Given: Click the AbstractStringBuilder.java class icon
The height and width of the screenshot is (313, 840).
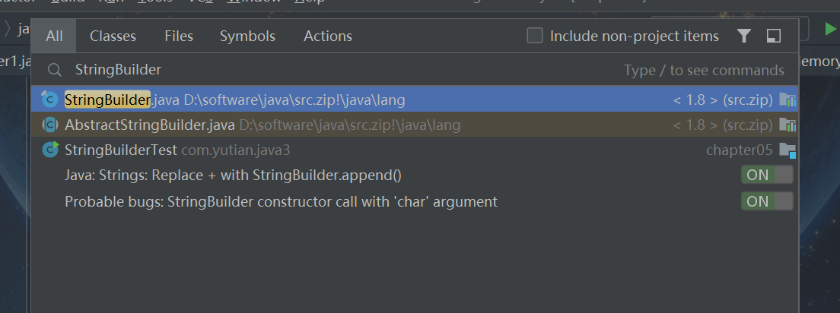Looking at the screenshot, I should click(50, 125).
